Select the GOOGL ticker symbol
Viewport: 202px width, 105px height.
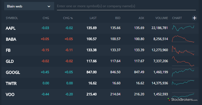pos(13,72)
